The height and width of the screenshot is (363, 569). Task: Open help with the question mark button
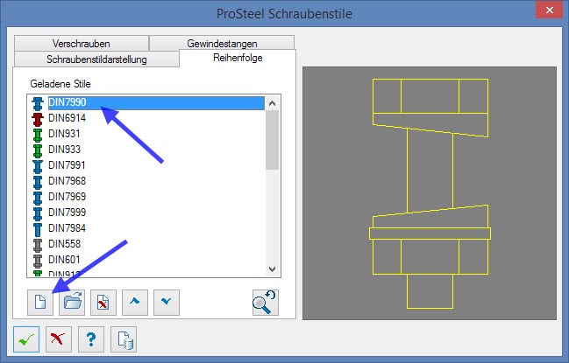pyautogui.click(x=91, y=339)
